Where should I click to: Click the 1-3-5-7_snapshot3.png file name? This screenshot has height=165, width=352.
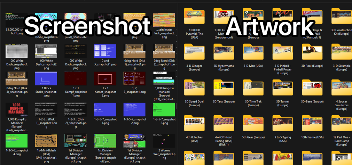(164, 121)
